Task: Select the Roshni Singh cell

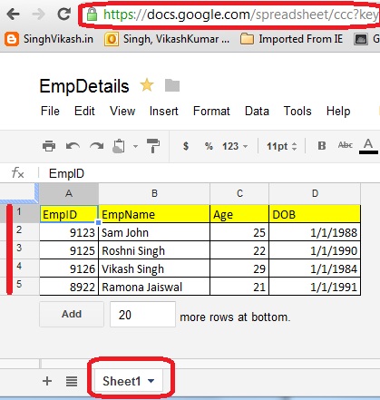Action: (154, 250)
